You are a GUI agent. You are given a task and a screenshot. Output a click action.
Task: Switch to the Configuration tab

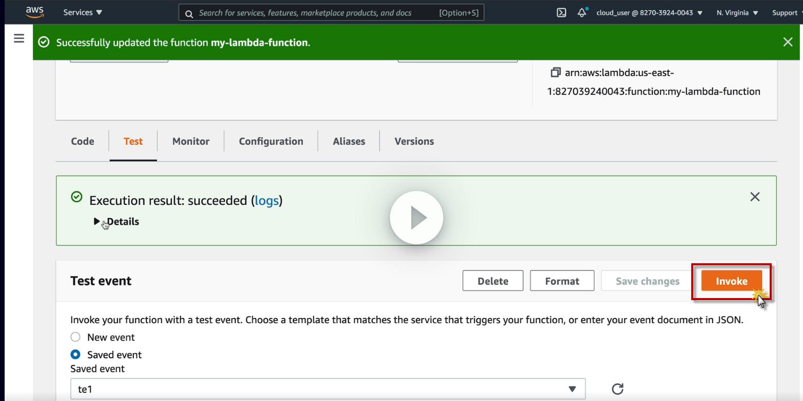[x=271, y=141]
